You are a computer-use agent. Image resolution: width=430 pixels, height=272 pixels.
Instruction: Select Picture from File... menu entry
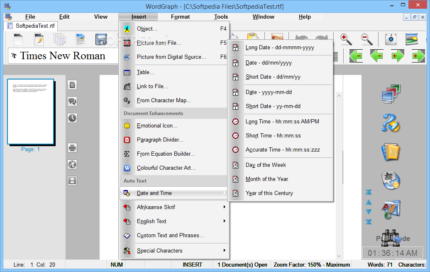(x=174, y=43)
